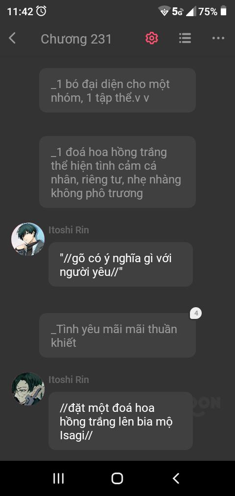This screenshot has width=235, height=496.
Task: Open the red reader settings gear
Action: (152, 38)
